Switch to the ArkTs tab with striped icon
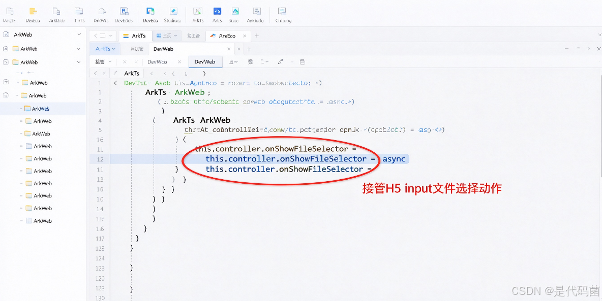The width and height of the screenshot is (602, 301). click(x=135, y=36)
